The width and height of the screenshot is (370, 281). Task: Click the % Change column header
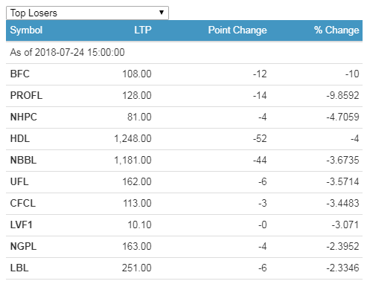click(x=336, y=30)
